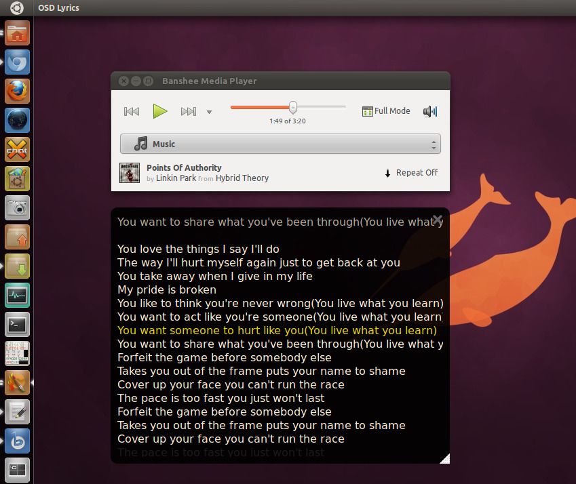The width and height of the screenshot is (576, 484).
Task: Open Firefox from the launcher
Action: coord(17,91)
